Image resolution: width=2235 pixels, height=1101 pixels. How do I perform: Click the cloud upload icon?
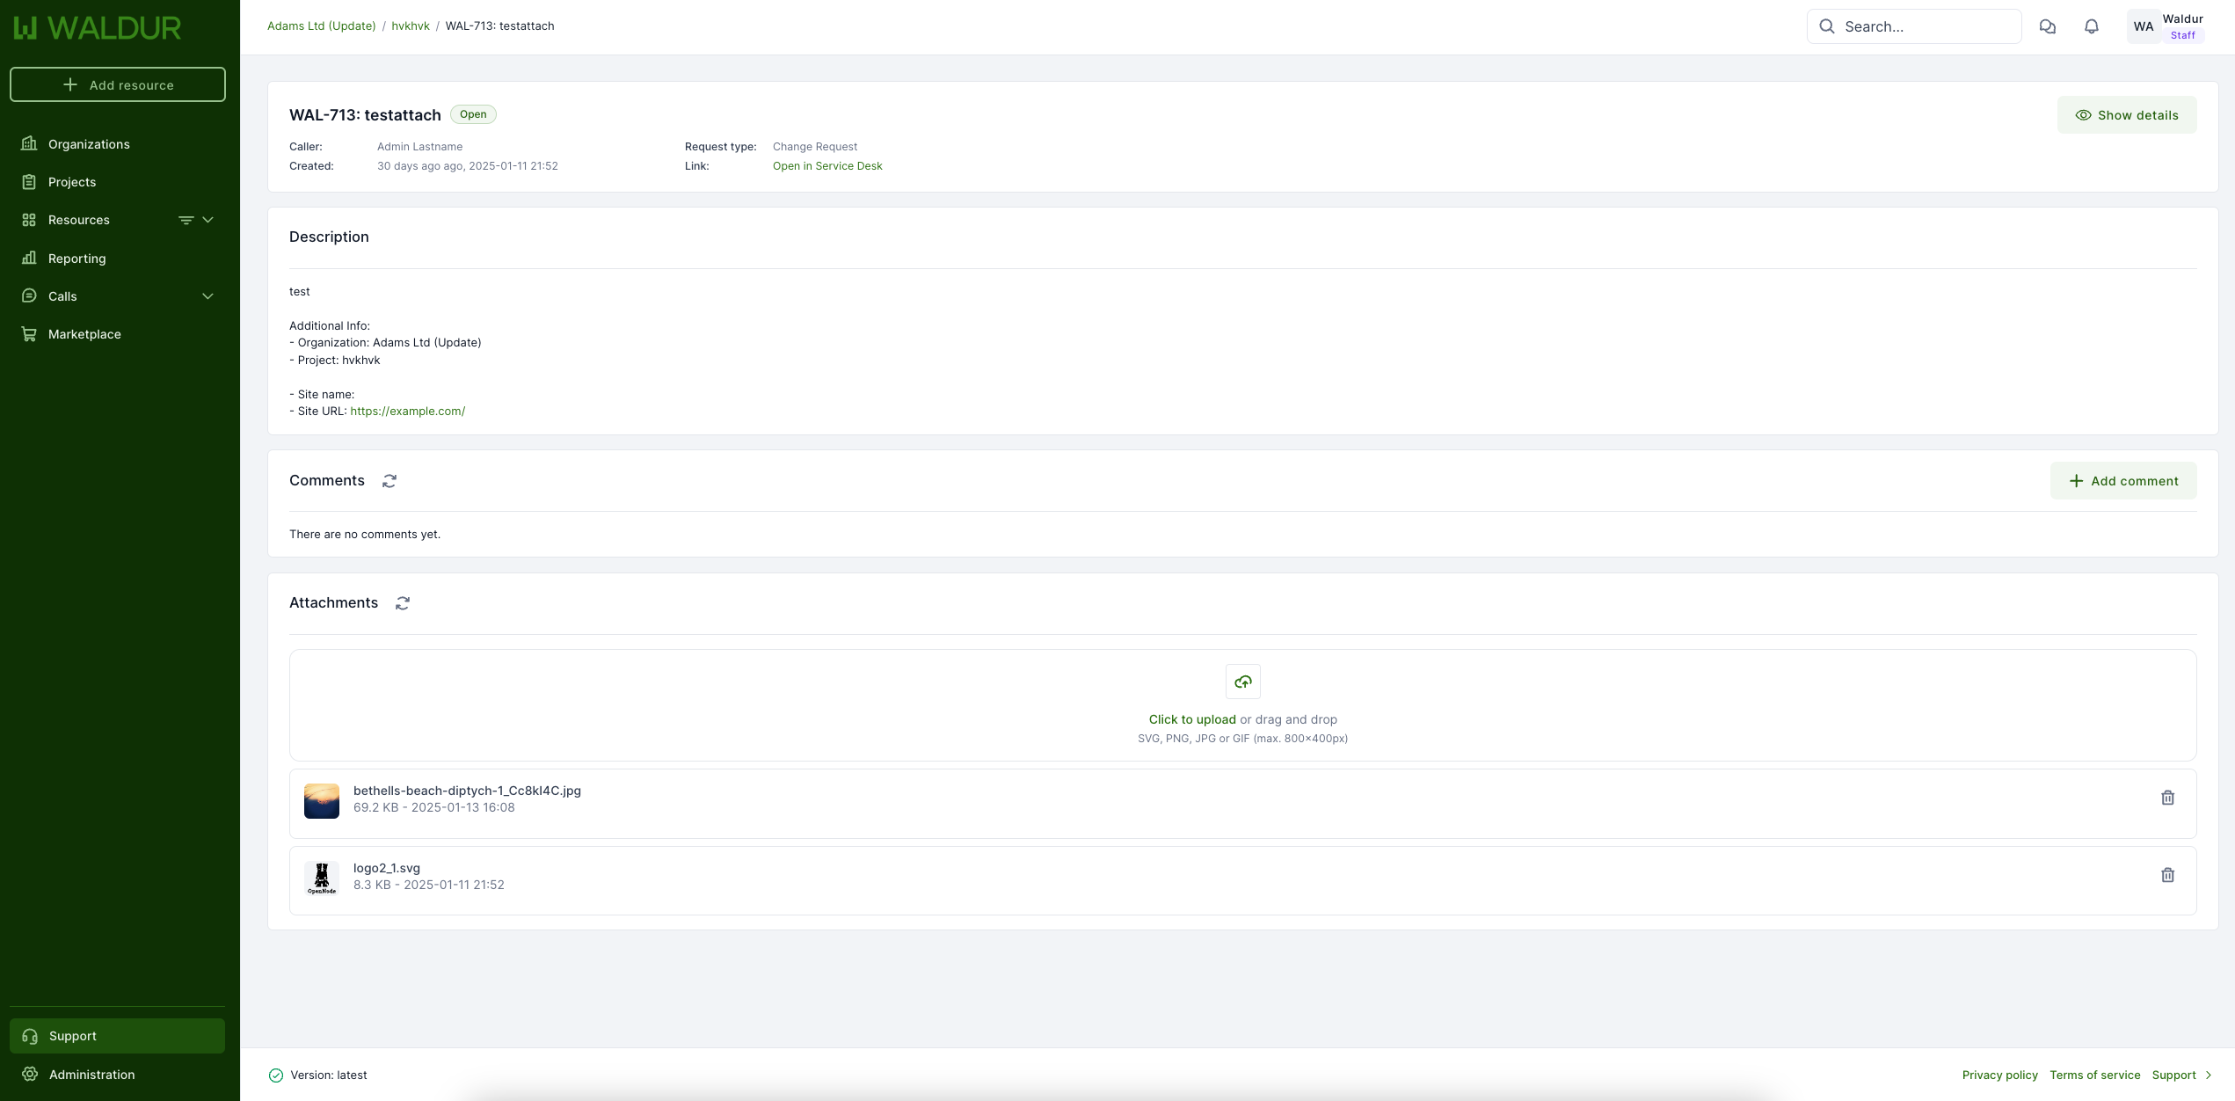point(1242,682)
